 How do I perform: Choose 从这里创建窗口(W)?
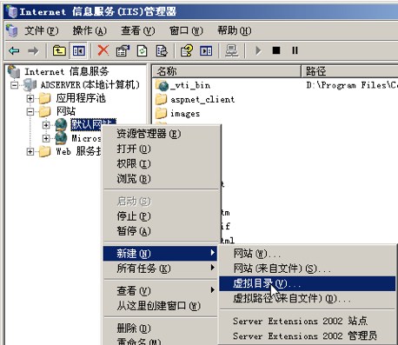pos(161,306)
